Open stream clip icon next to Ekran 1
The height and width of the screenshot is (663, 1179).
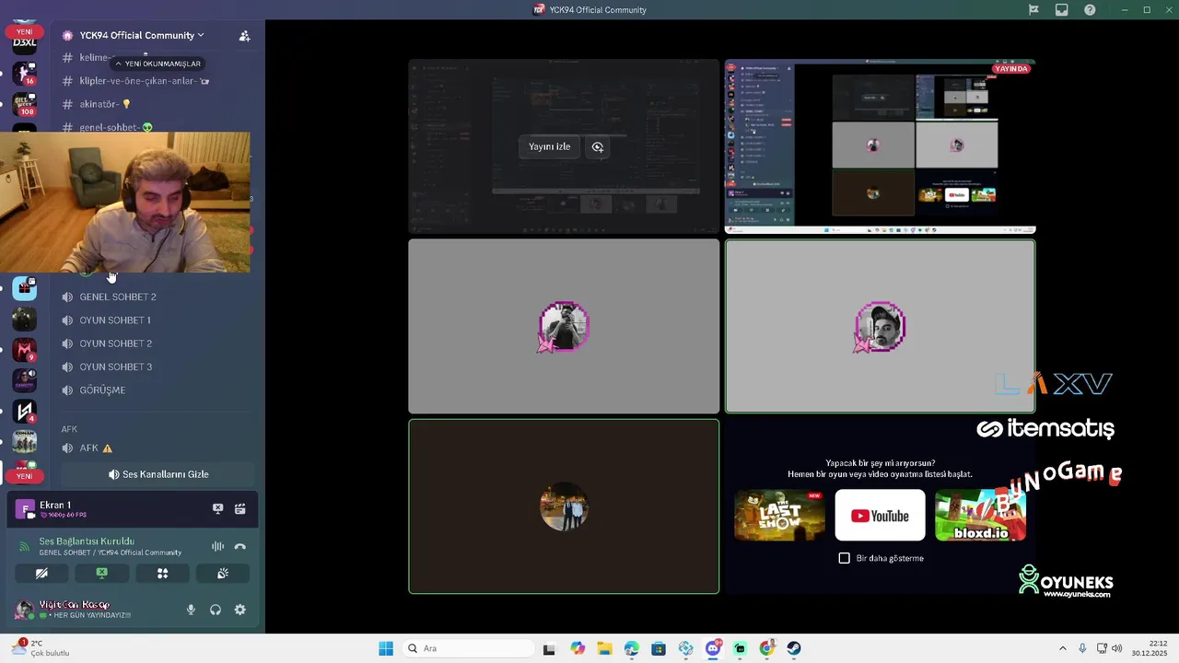coord(240,508)
